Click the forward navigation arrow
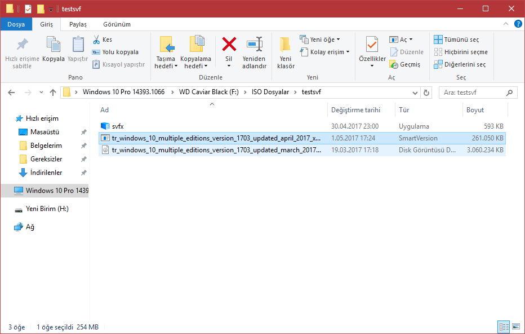The height and width of the screenshot is (334, 525). click(x=28, y=93)
